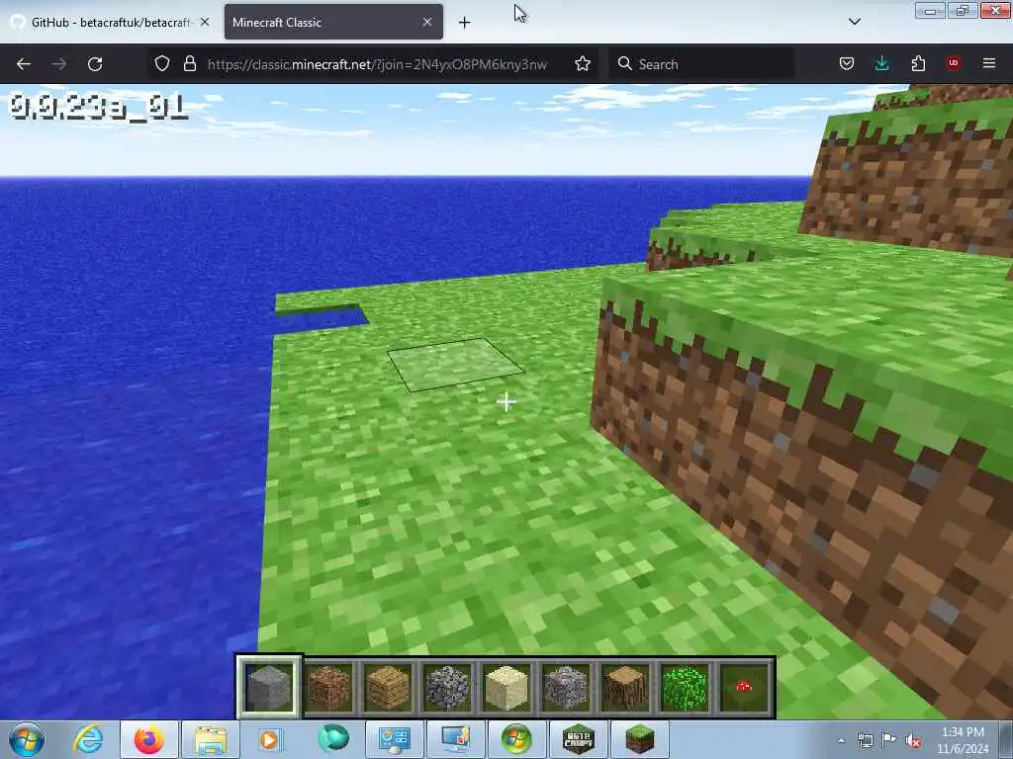Open the uBlock Origin extension
The width and height of the screenshot is (1013, 759).
pos(954,62)
